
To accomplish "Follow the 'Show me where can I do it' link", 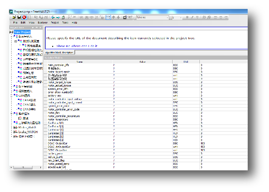I will [x=77, y=46].
